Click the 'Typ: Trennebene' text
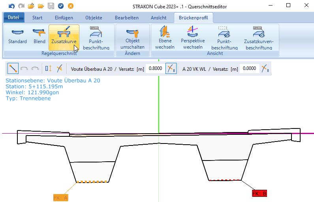Screen dimensions: 314x202 coord(28,98)
